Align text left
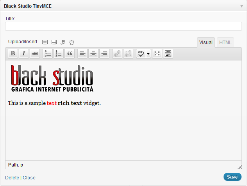The width and height of the screenshot is (247, 186). tap(82, 53)
